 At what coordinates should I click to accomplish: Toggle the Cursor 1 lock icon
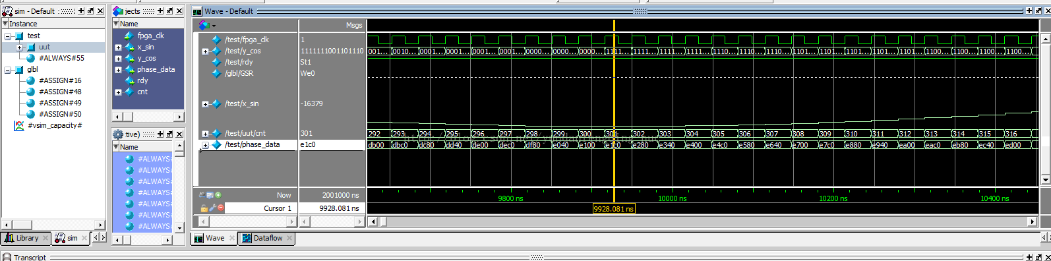click(x=204, y=208)
